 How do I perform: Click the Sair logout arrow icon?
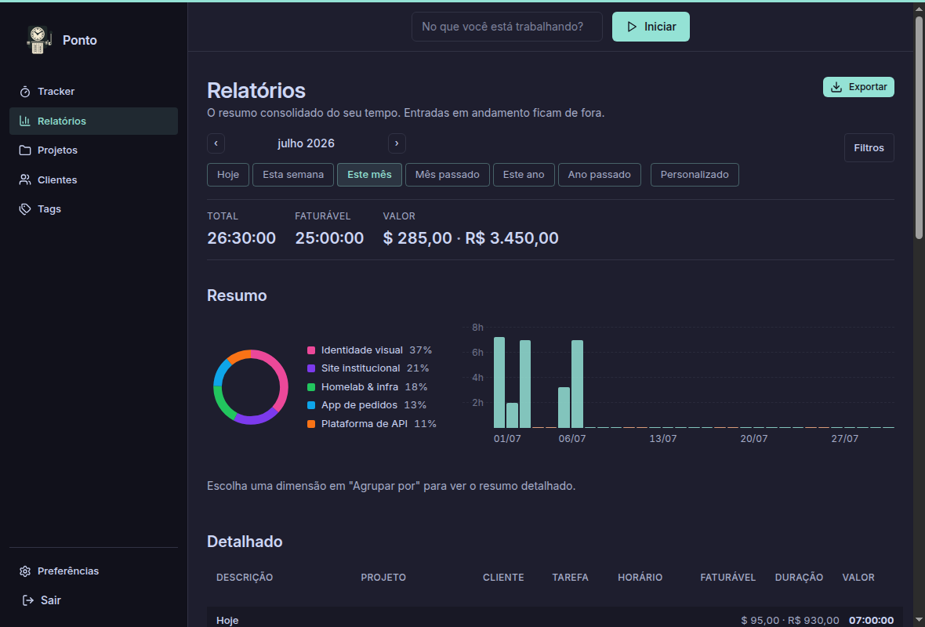point(27,600)
